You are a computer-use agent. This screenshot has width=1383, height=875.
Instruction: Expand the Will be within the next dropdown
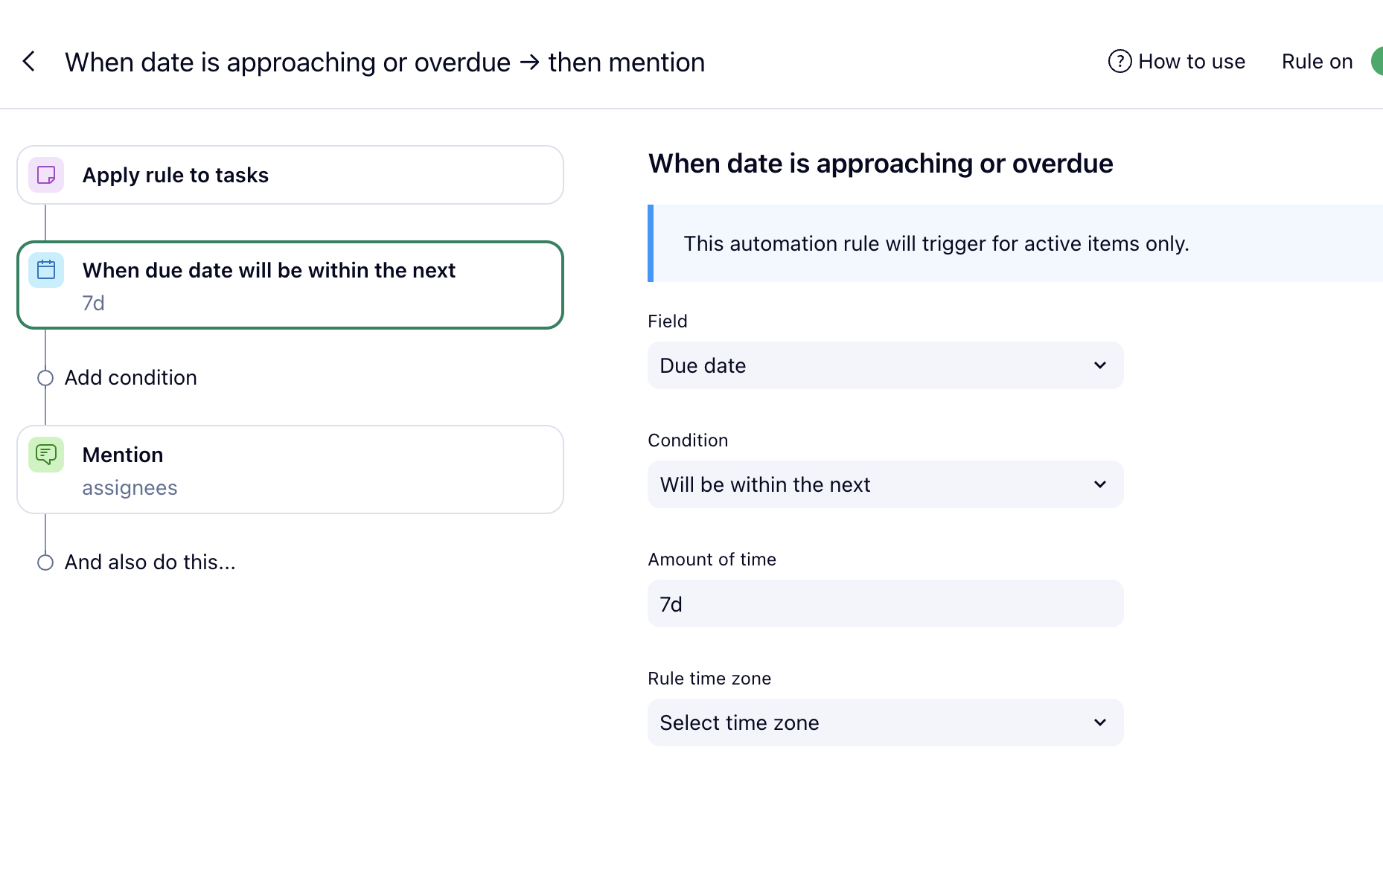[x=884, y=484]
